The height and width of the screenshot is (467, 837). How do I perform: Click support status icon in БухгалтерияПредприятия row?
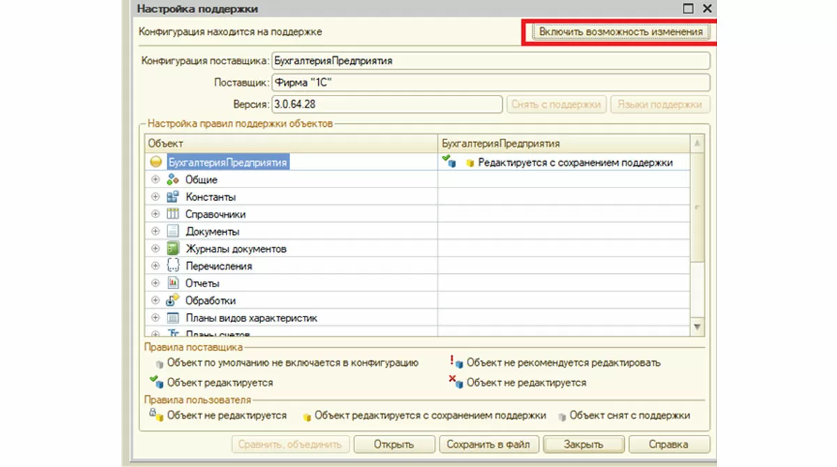(448, 162)
